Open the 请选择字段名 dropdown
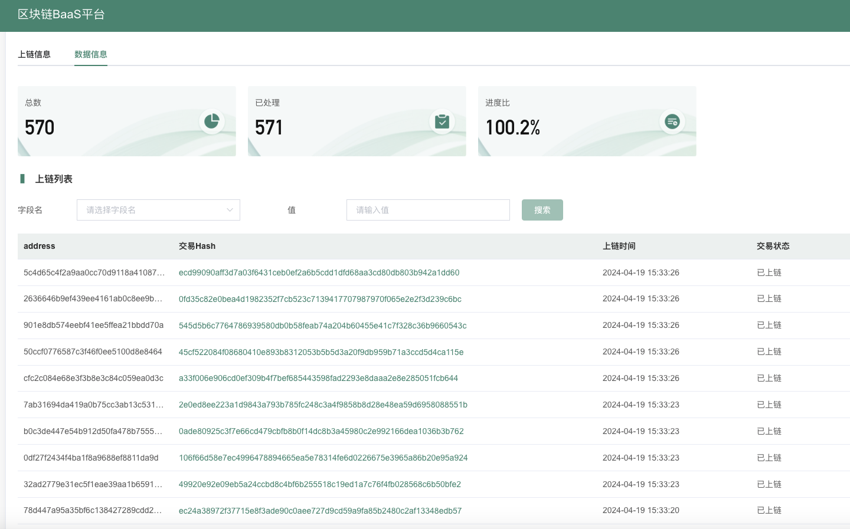 point(158,210)
